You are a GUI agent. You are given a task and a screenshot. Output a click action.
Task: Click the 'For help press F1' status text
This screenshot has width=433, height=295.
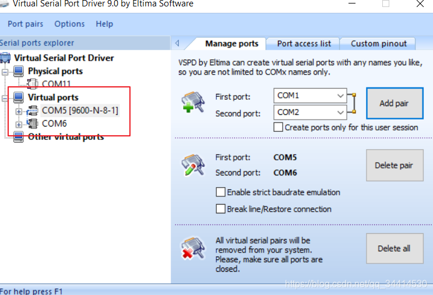pos(31,291)
